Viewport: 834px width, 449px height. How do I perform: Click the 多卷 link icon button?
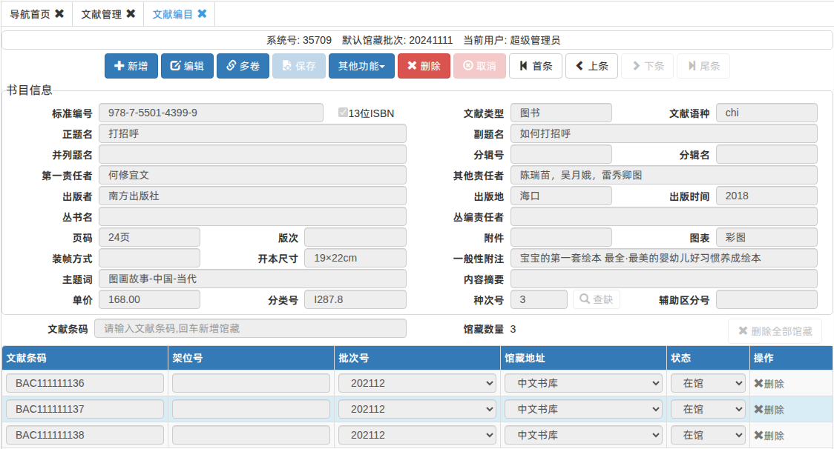pos(243,66)
